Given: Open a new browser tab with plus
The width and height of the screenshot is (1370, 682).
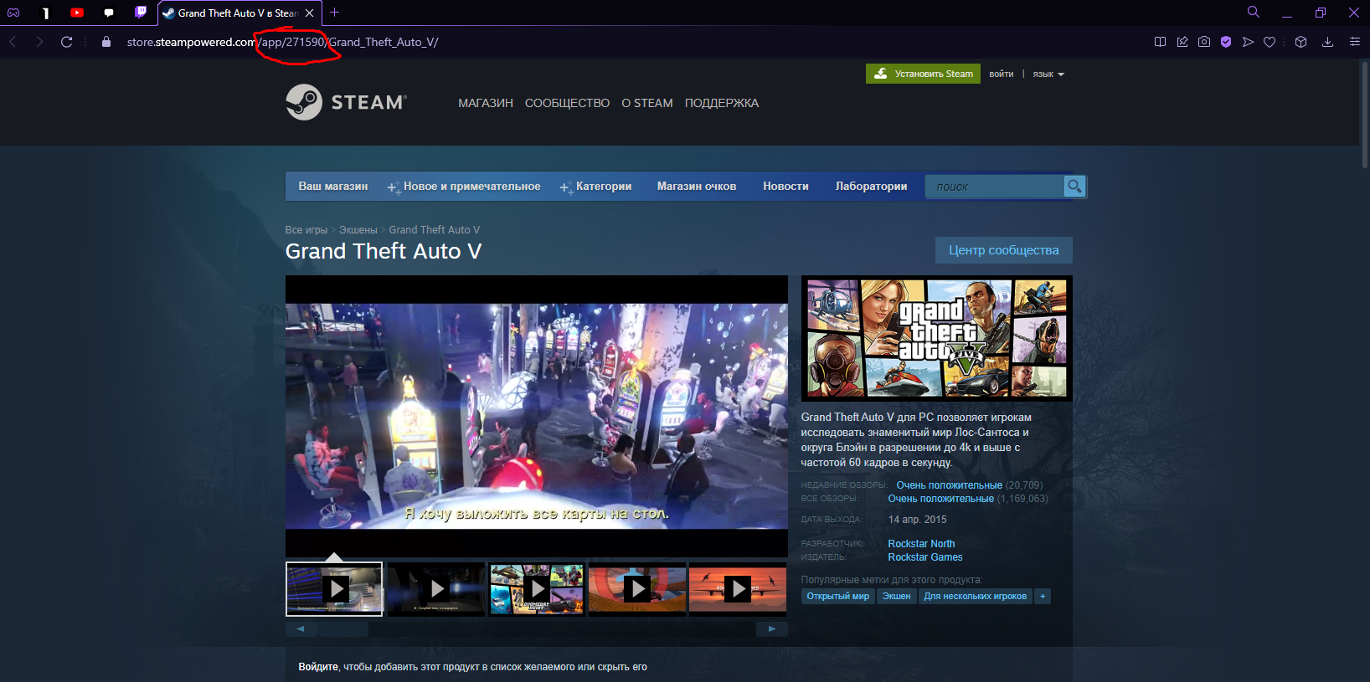Looking at the screenshot, I should click(x=335, y=13).
